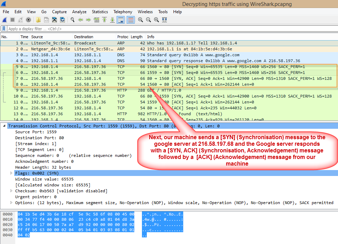Open capture options gear icon
The width and height of the screenshot is (338, 244).
click(28, 20)
